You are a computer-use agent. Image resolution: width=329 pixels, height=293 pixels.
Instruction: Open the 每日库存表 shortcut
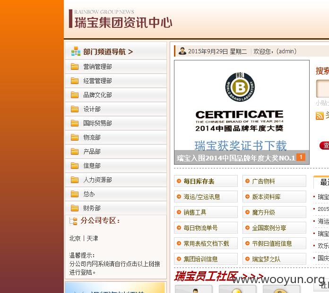[x=206, y=181]
